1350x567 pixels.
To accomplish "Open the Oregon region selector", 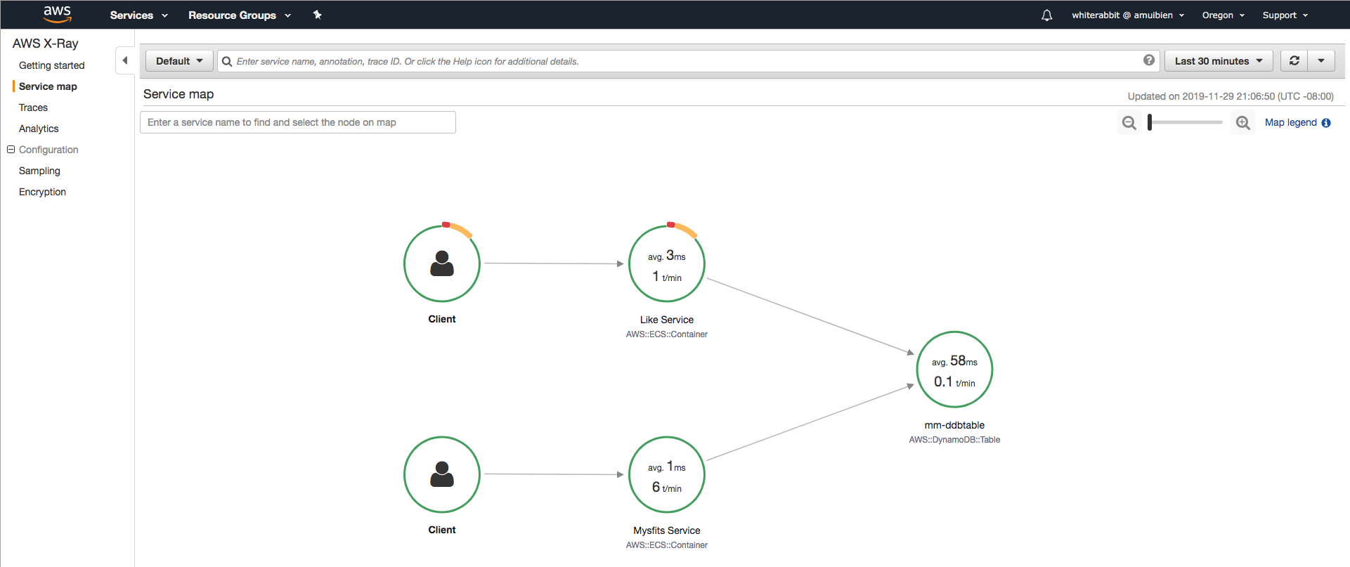I will 1224,15.
